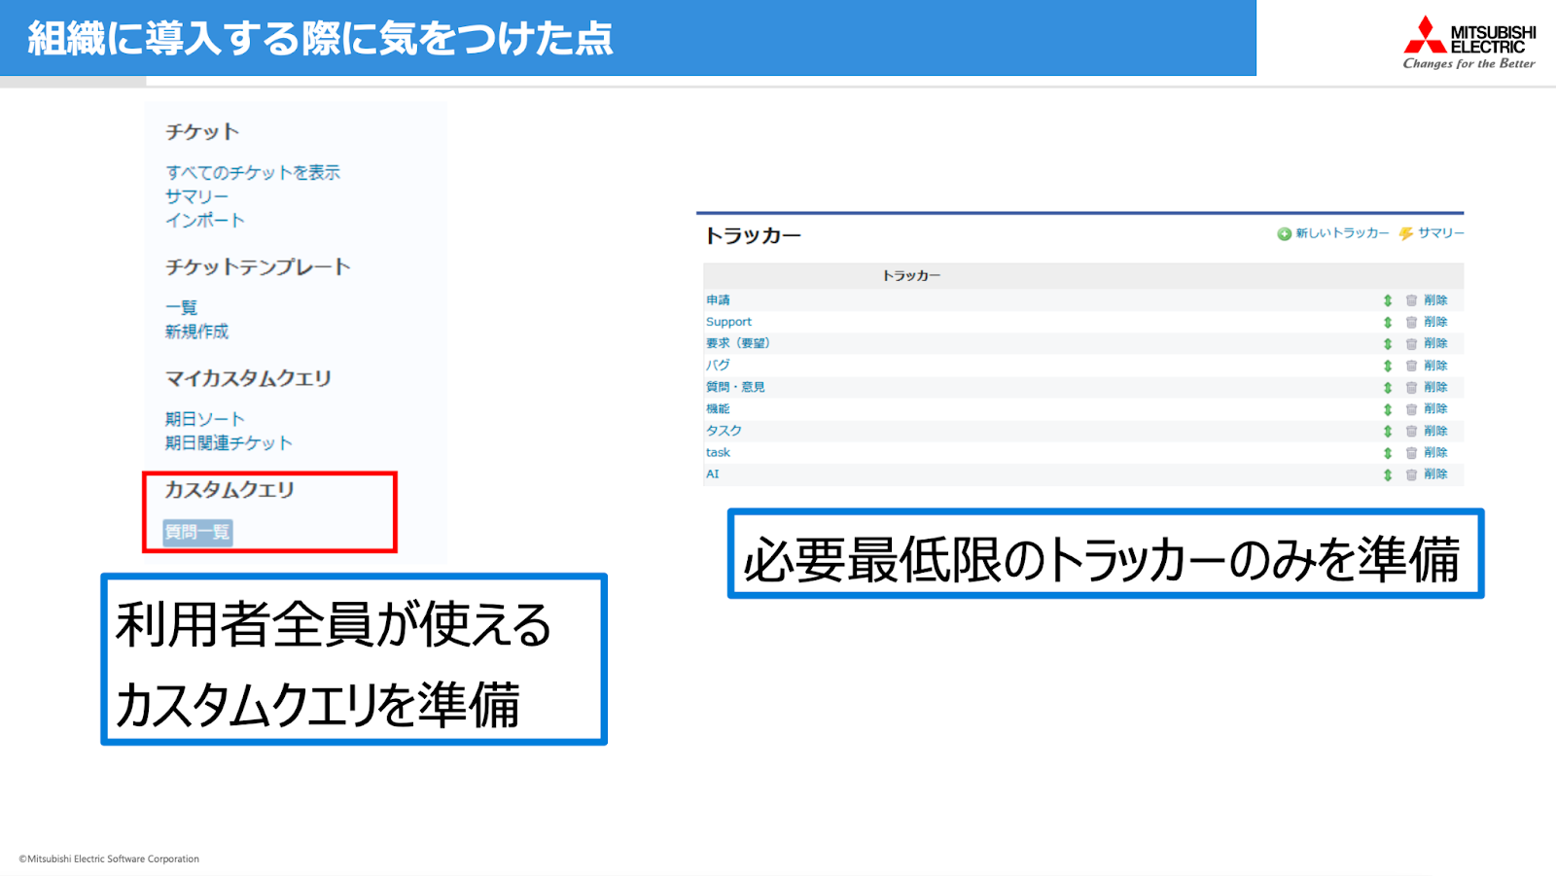Click the green plus icon for 新しいトラッカー

click(x=1284, y=234)
